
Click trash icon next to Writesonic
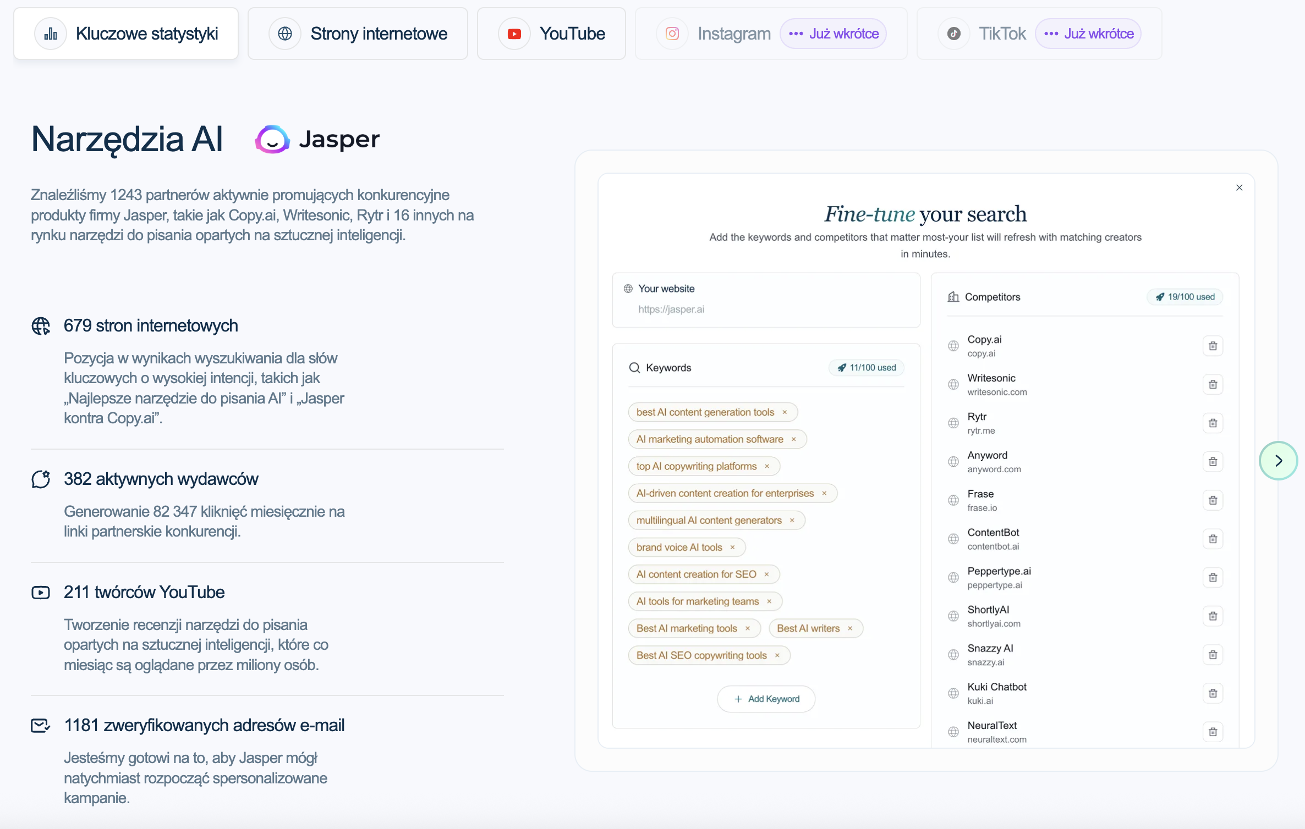[x=1213, y=384]
